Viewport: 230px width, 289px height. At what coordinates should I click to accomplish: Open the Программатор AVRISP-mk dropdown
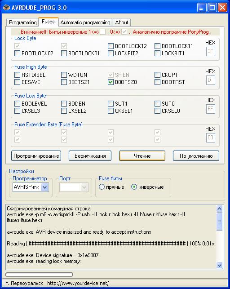coord(45,187)
